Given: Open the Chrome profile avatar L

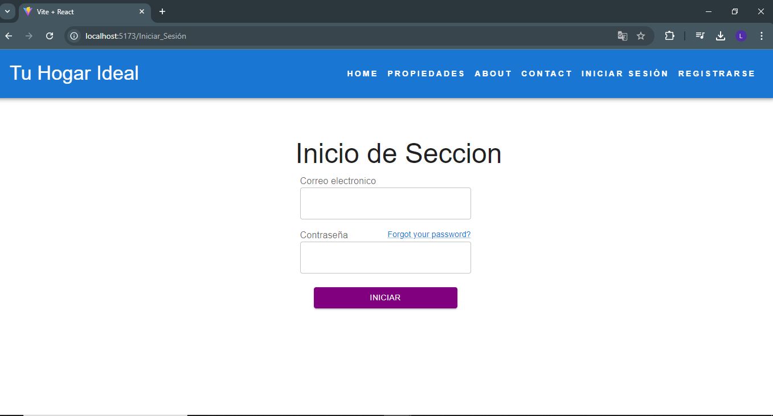Looking at the screenshot, I should pos(741,36).
